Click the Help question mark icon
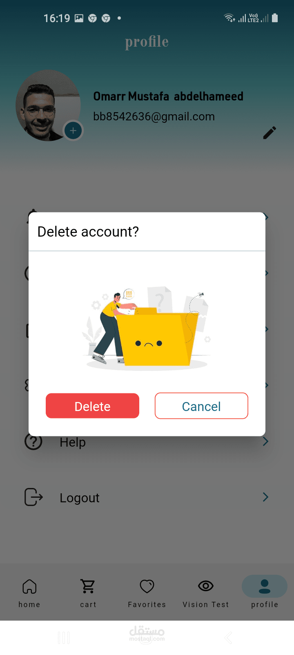 coord(33,442)
